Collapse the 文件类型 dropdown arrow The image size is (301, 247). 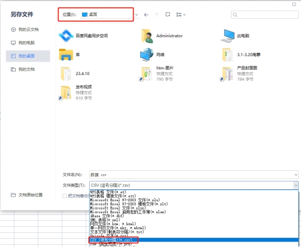[x=296, y=186]
